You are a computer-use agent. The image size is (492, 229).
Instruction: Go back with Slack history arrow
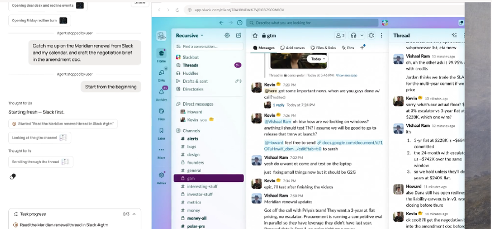[x=221, y=23]
